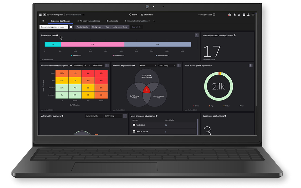Click info icon next to Network exploitability

tap(134, 65)
